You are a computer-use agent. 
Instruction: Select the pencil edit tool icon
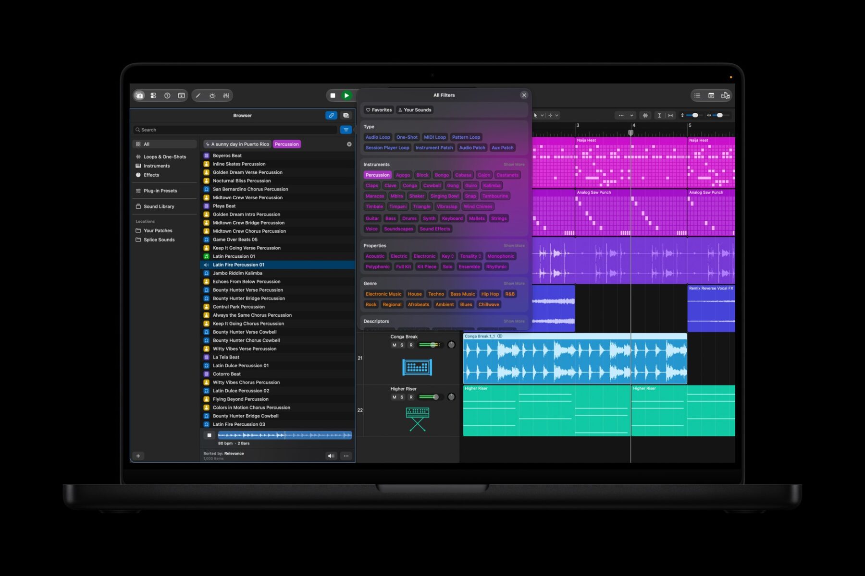pyautogui.click(x=198, y=96)
